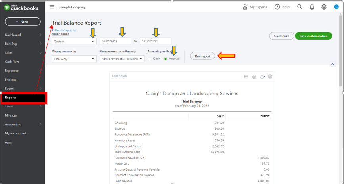Open the notifications bell icon
The image size is (344, 184).
[312, 7]
